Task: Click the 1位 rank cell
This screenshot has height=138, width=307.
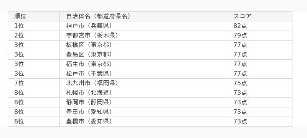Action: pyautogui.click(x=34, y=26)
